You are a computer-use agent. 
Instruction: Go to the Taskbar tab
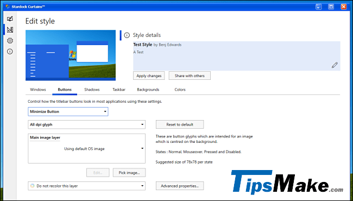pos(119,90)
